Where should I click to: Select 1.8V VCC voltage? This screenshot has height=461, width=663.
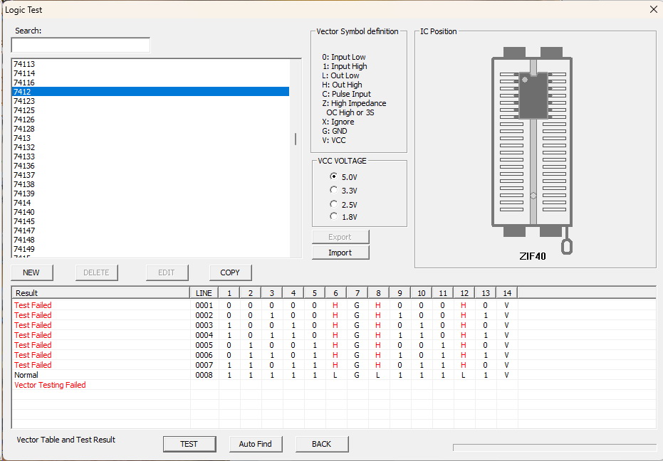[334, 216]
